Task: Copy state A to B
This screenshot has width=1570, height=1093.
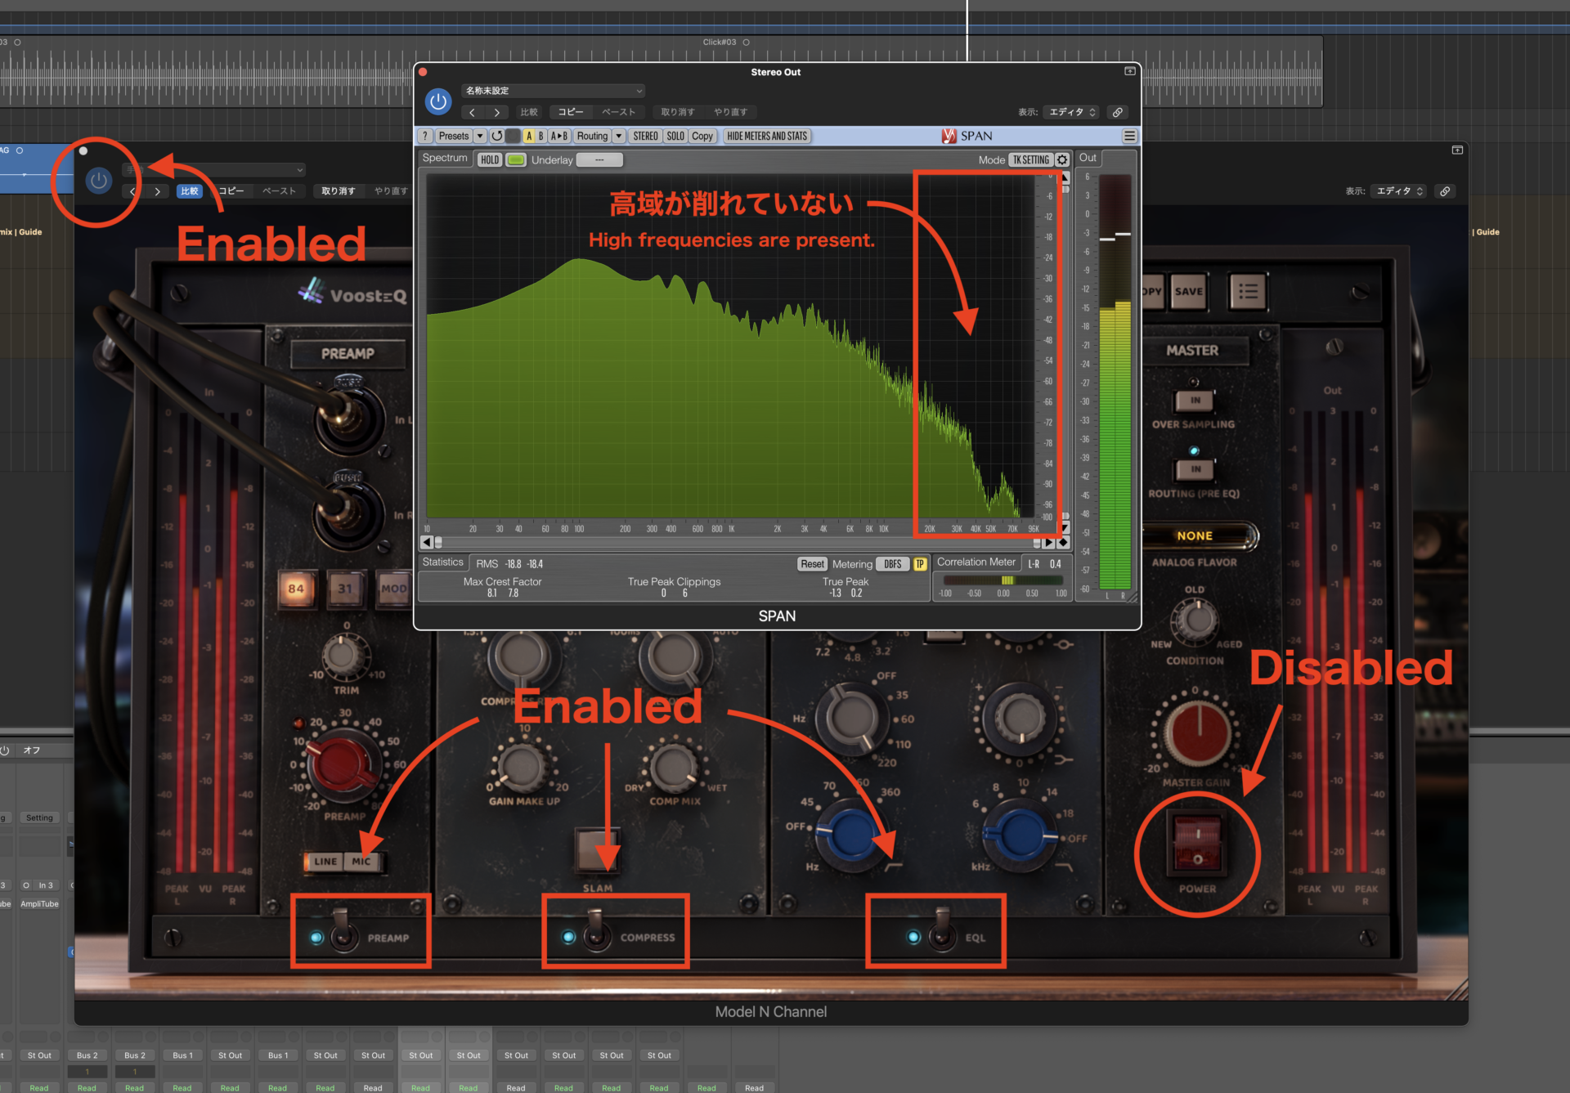Action: click(x=559, y=137)
